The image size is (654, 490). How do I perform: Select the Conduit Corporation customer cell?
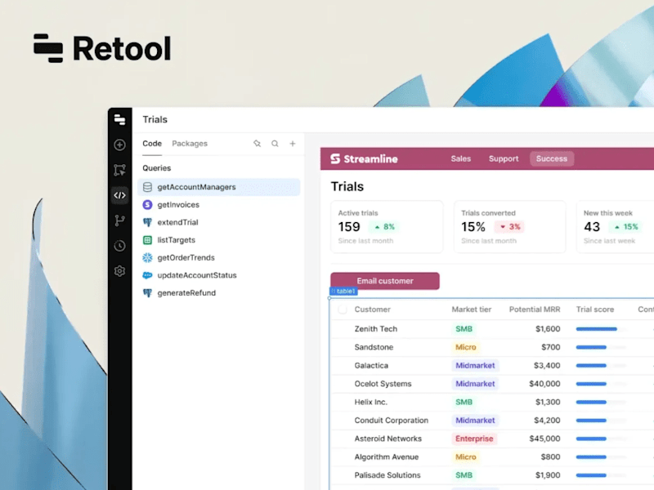[x=391, y=421]
